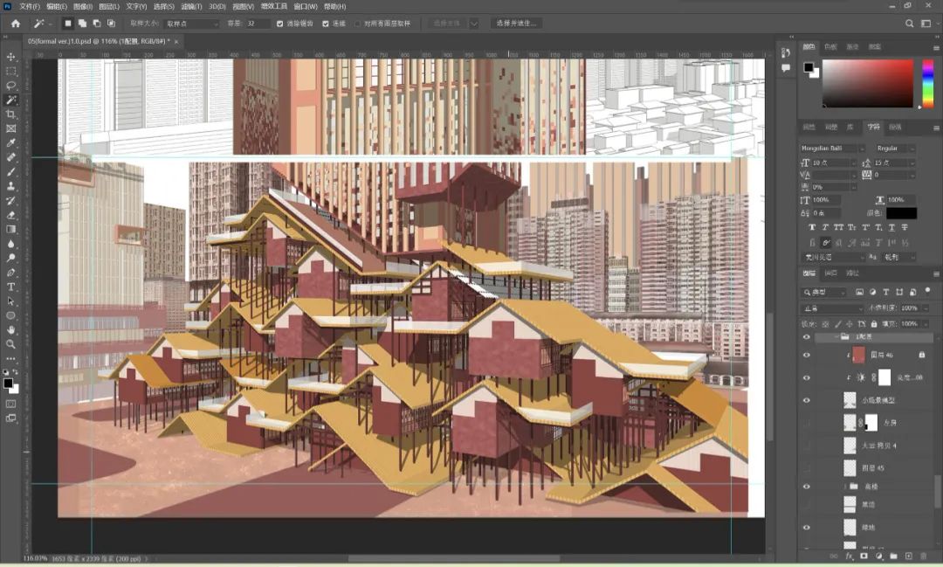Open the font size dropdown
Viewport: 943px width, 567px height.
pos(853,163)
